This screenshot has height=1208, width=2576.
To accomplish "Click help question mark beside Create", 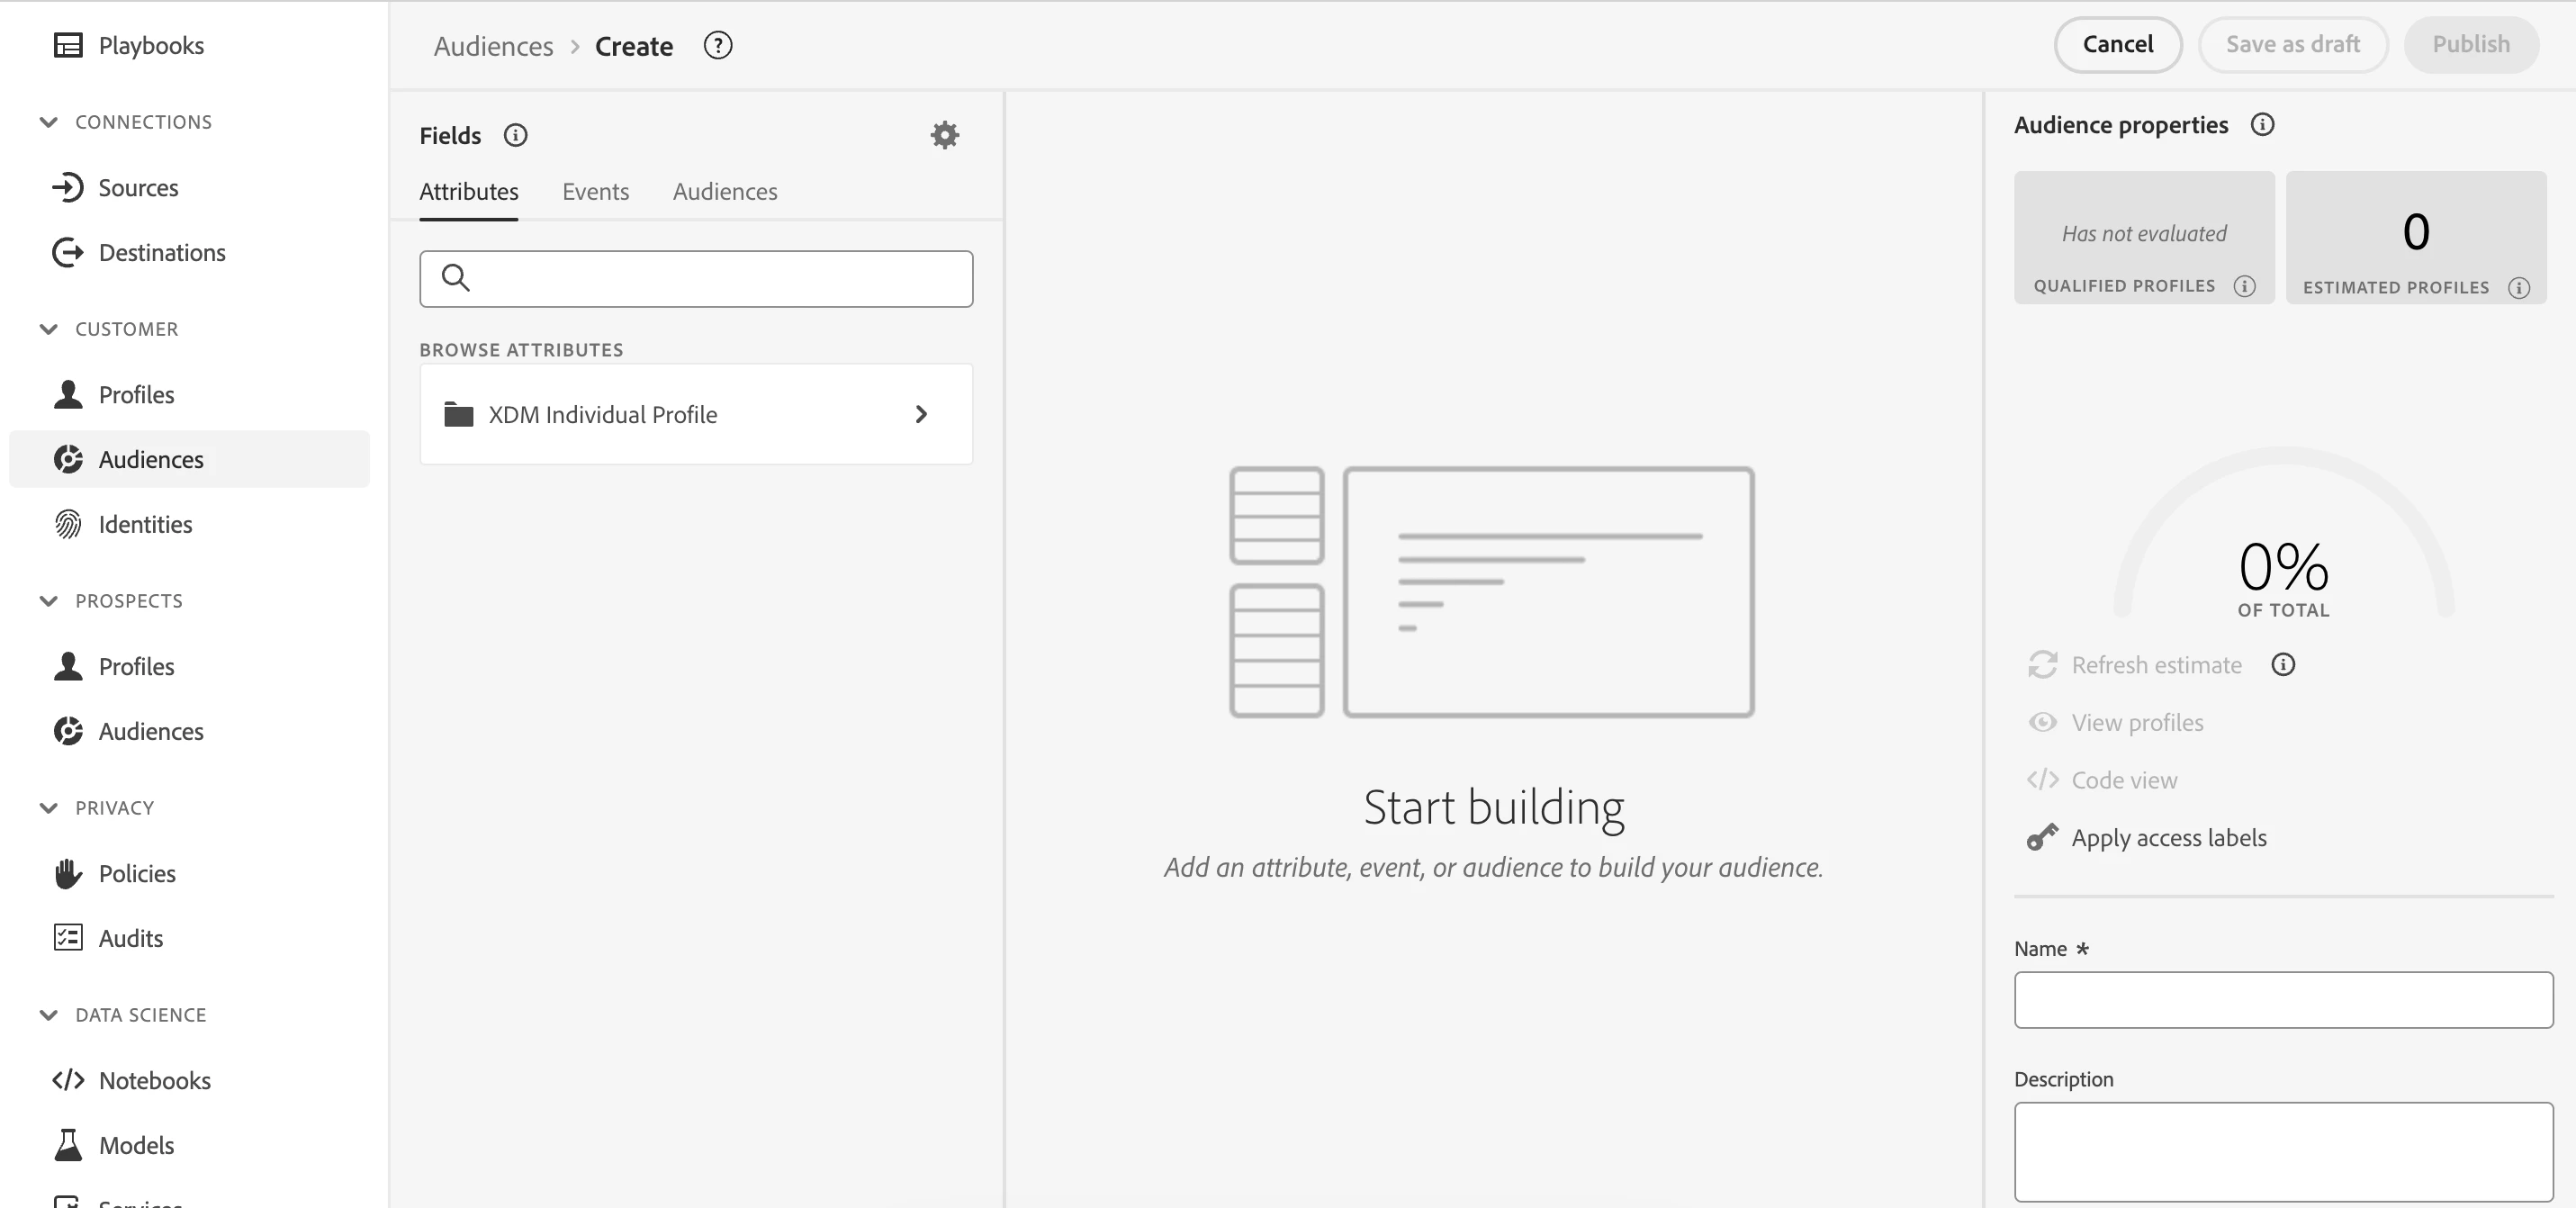I will 717,45.
